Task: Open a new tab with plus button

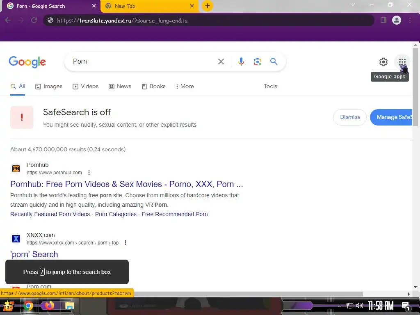Action: tap(207, 6)
